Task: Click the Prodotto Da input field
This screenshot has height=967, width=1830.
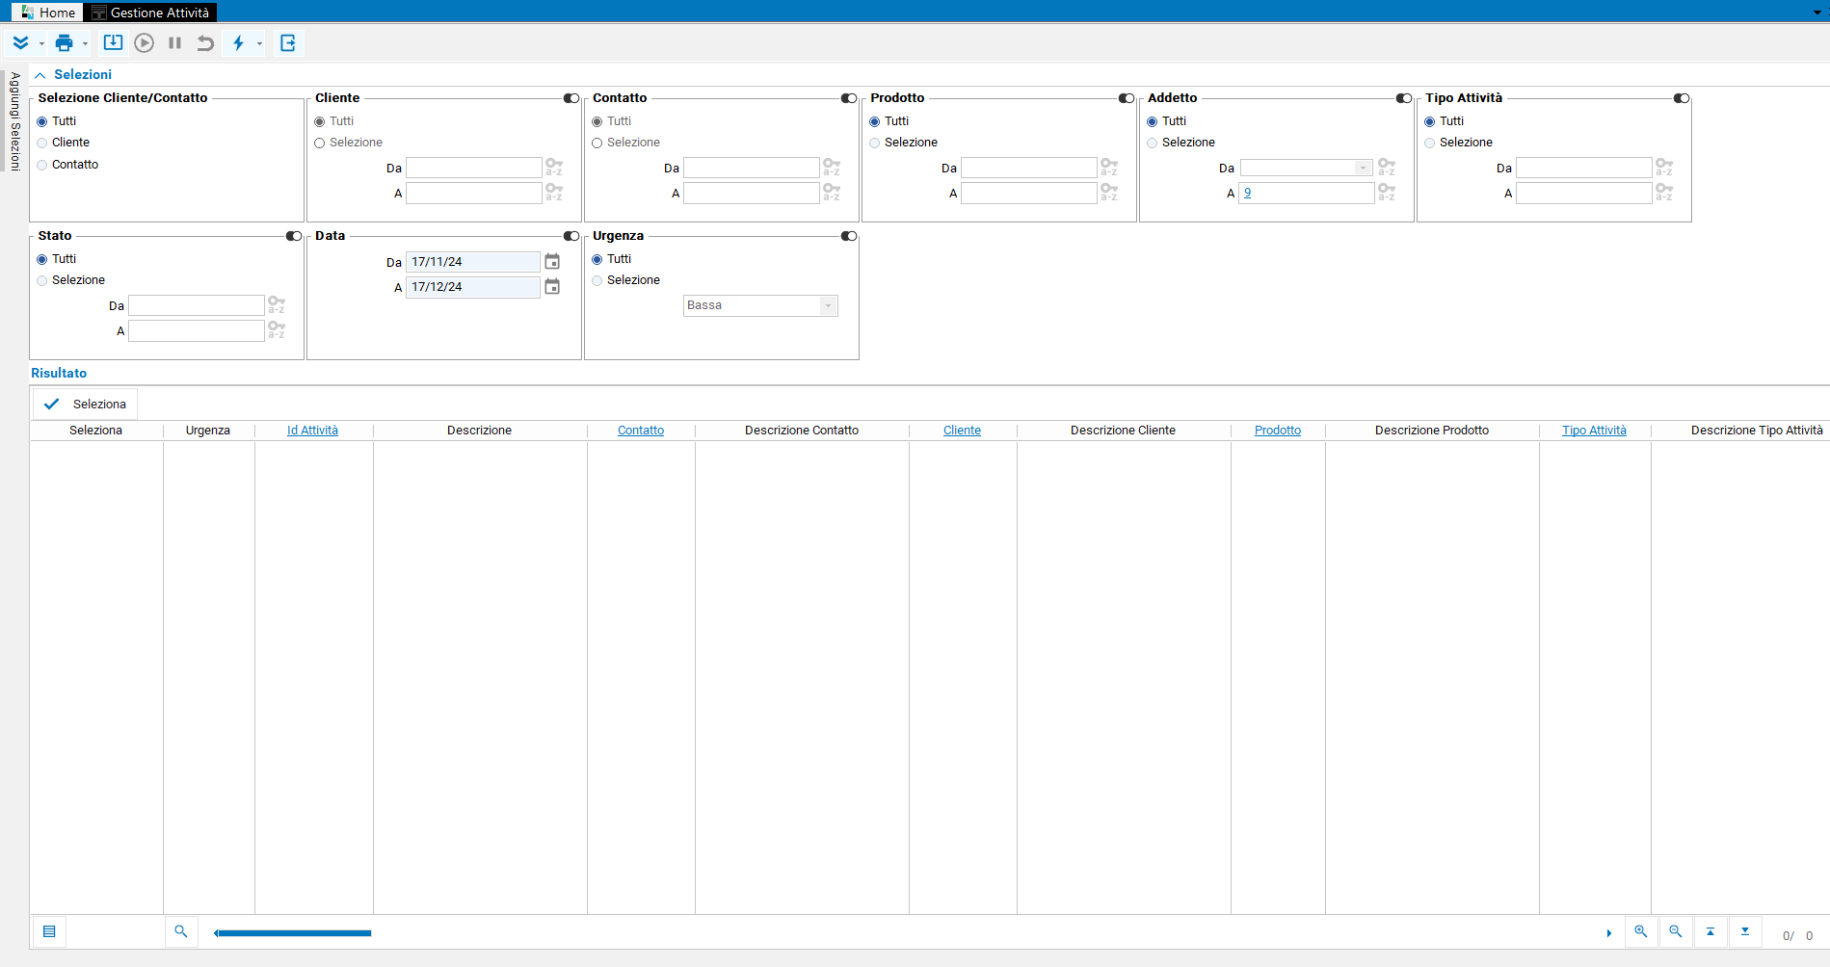Action: point(1028,168)
